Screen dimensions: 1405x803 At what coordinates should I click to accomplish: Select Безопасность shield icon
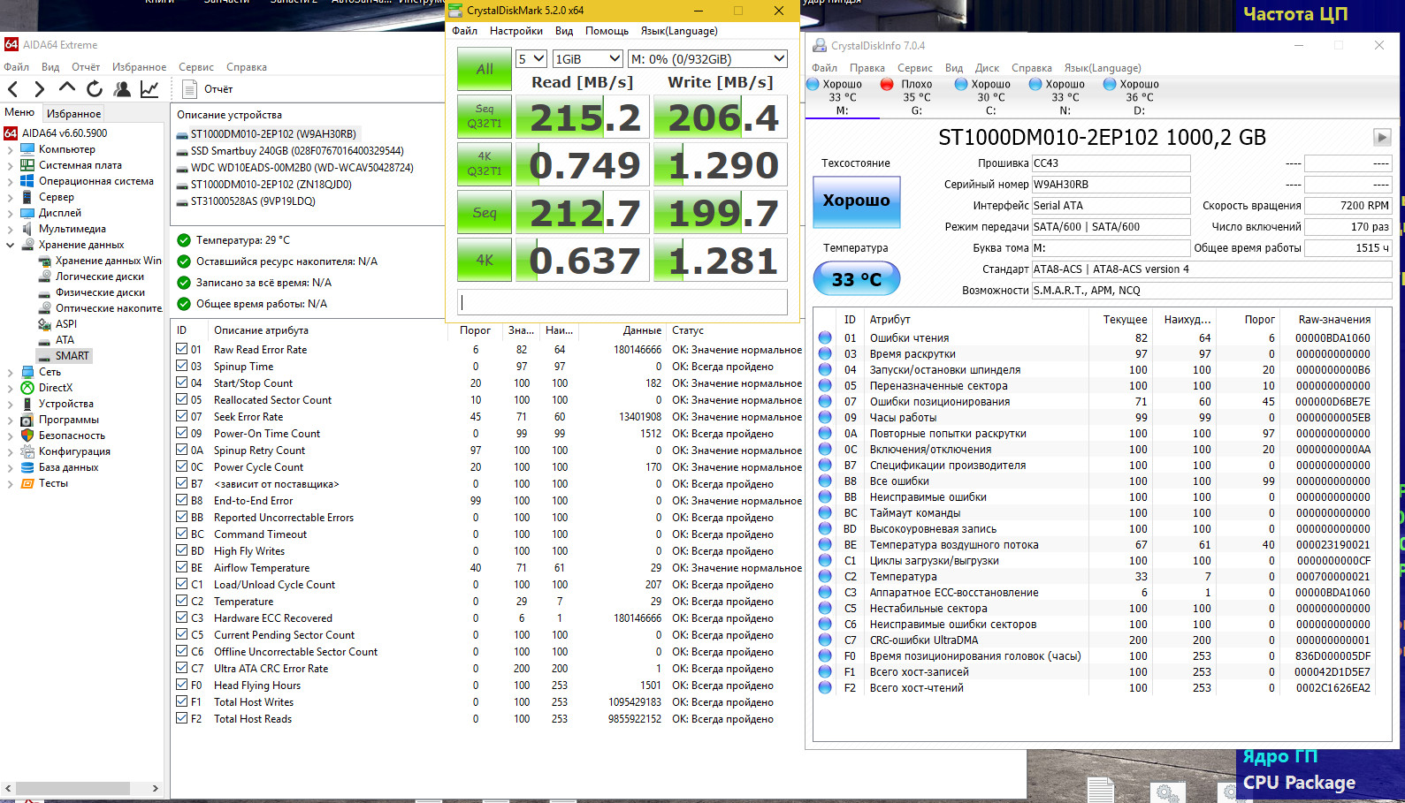coord(27,436)
